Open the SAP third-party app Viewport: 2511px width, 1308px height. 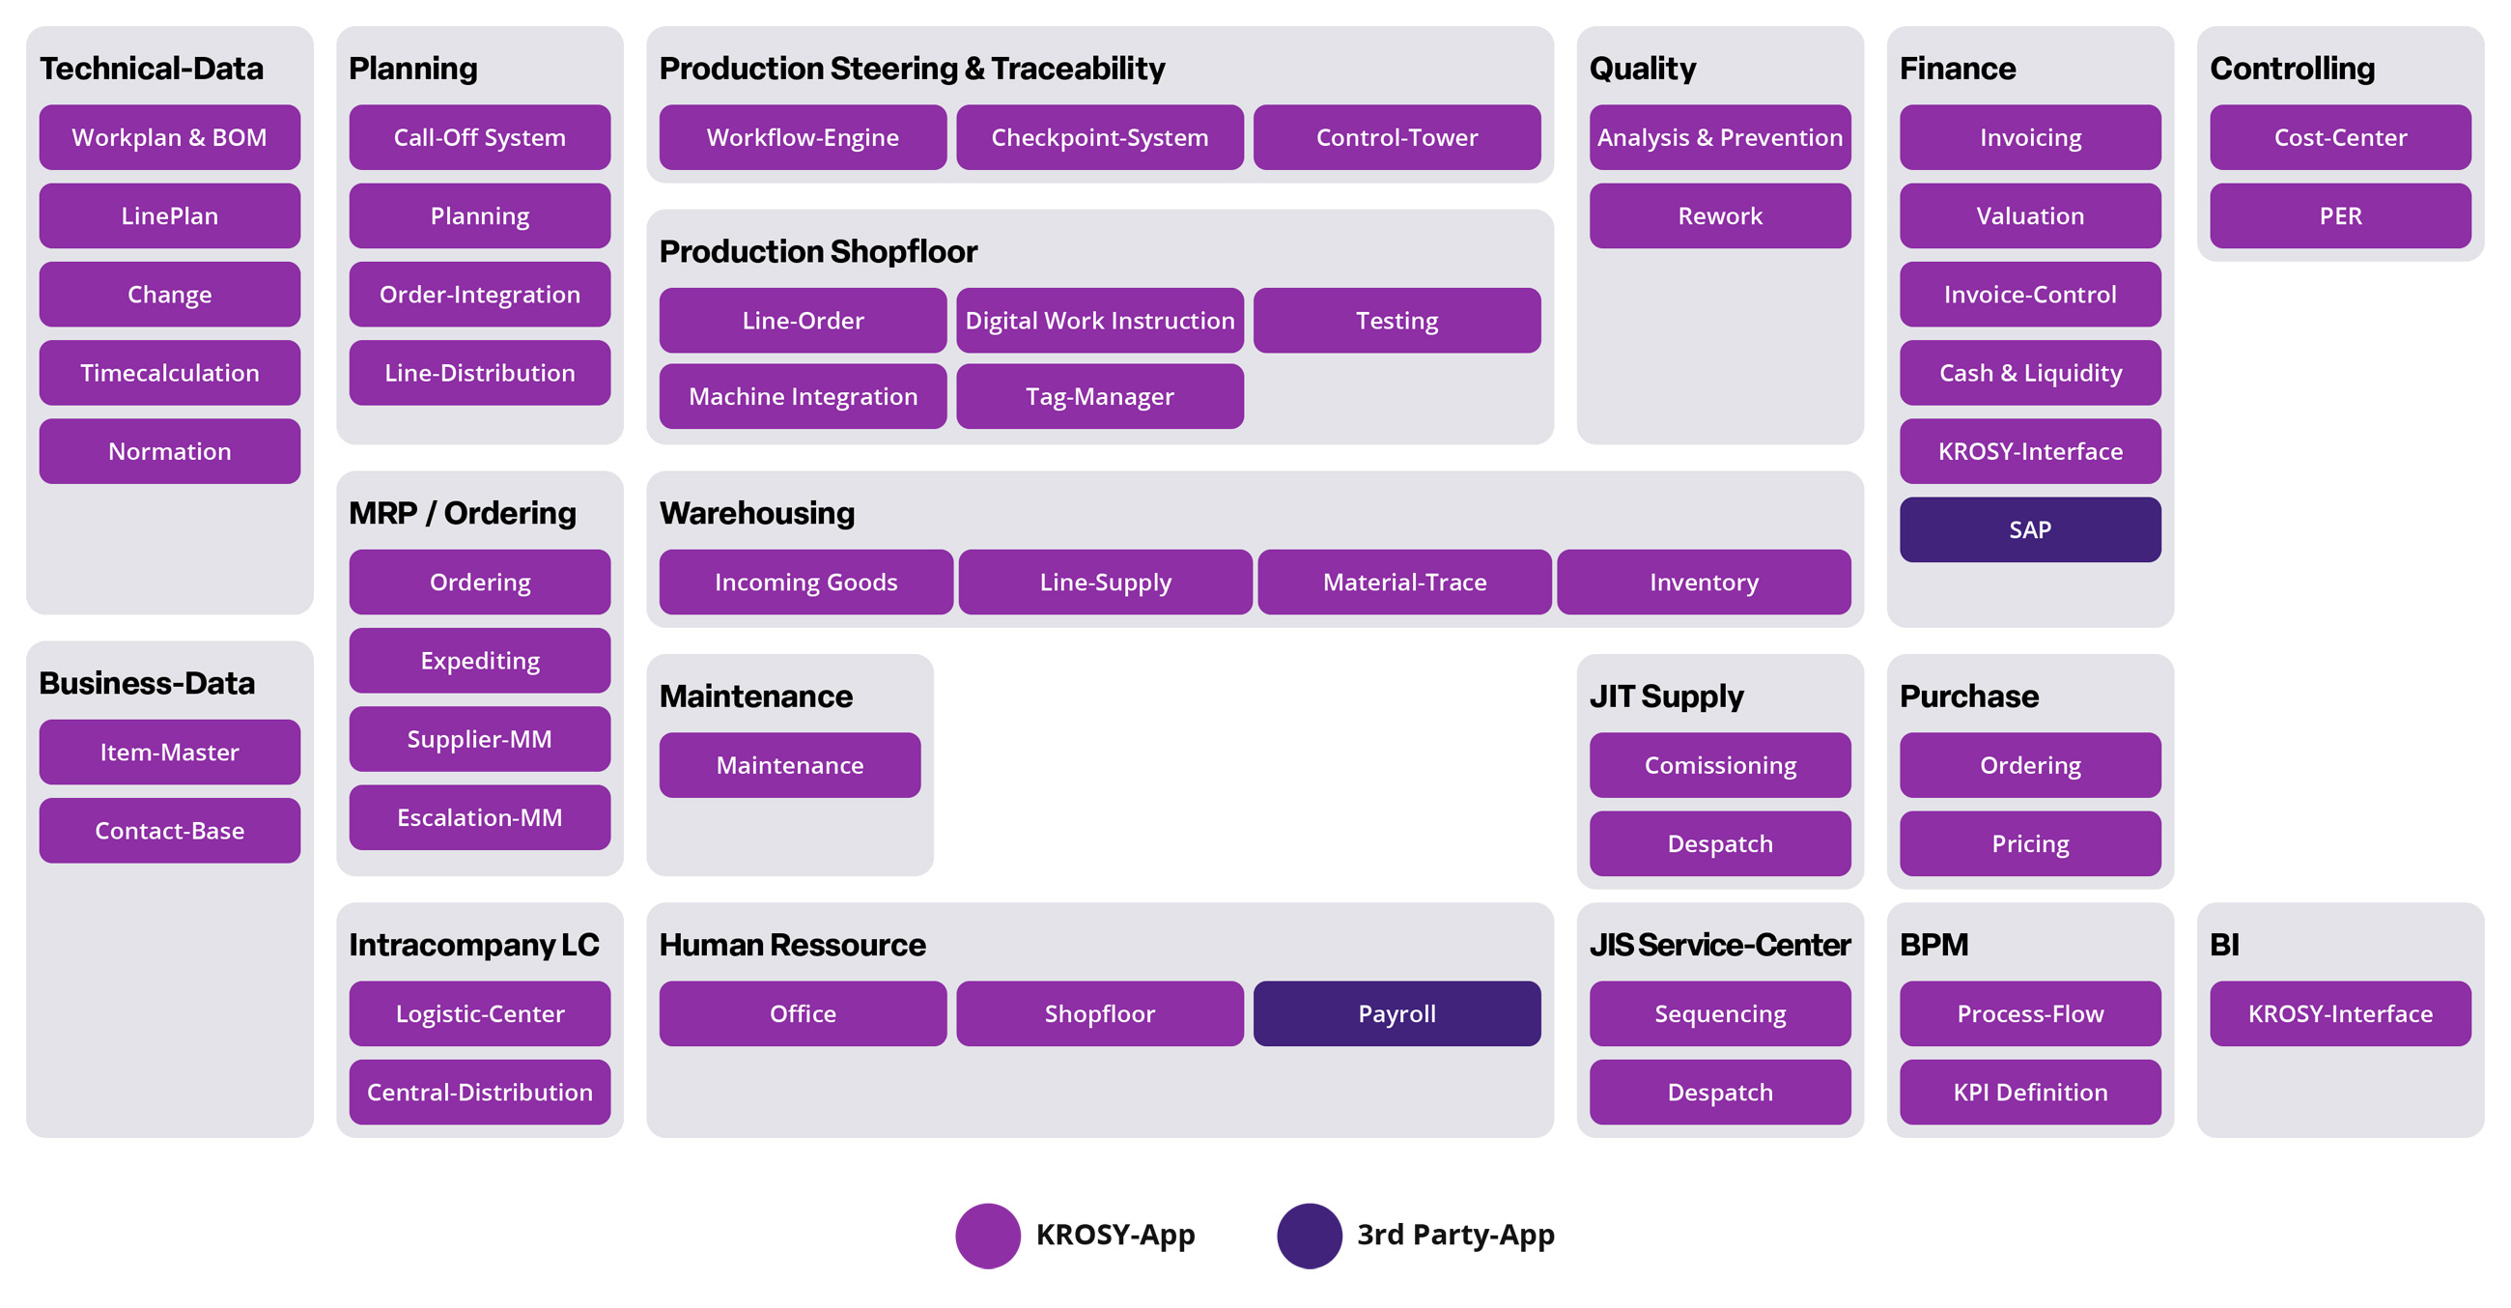coord(2029,529)
